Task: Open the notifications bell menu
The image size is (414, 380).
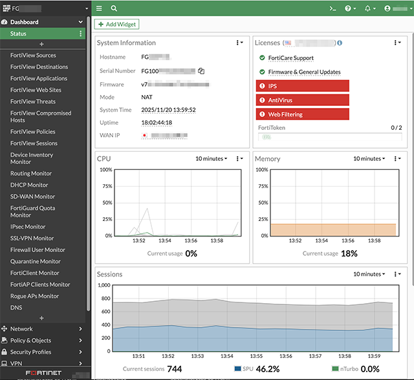Action: point(370,8)
